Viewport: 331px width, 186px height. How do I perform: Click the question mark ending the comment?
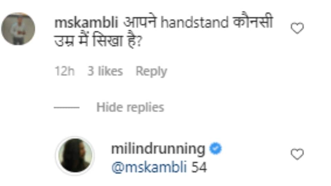[139, 42]
